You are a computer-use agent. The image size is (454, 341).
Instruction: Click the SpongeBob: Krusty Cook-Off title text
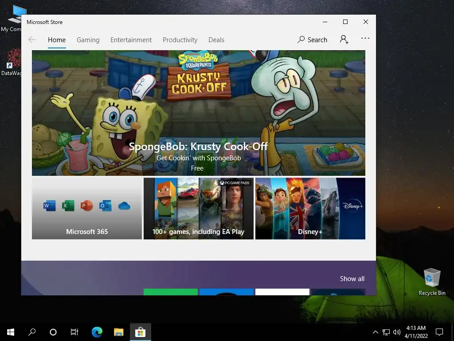click(198, 147)
